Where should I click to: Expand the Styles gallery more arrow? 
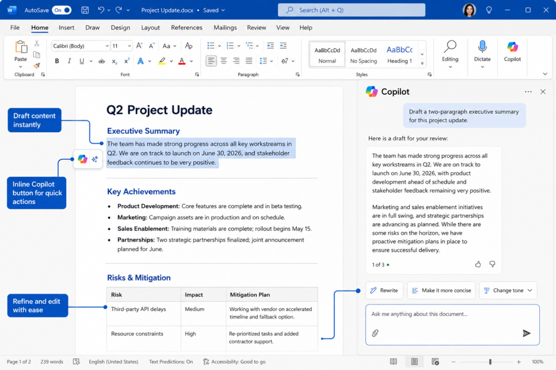(422, 64)
